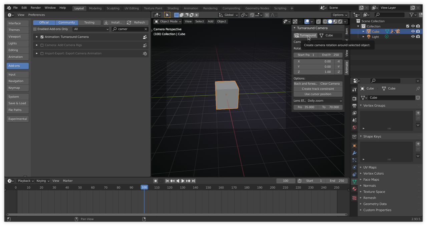Viewport: 427px width, 226px height.
Task: Collapse the Vertex Groups panel
Action: point(374,105)
